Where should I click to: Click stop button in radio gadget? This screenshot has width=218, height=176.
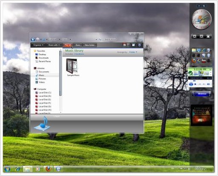(x=195, y=84)
